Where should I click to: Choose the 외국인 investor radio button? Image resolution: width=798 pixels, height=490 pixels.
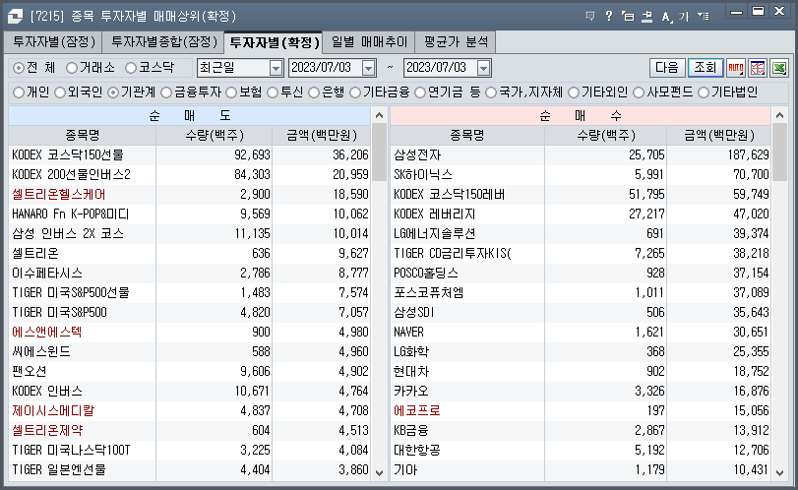pos(60,92)
